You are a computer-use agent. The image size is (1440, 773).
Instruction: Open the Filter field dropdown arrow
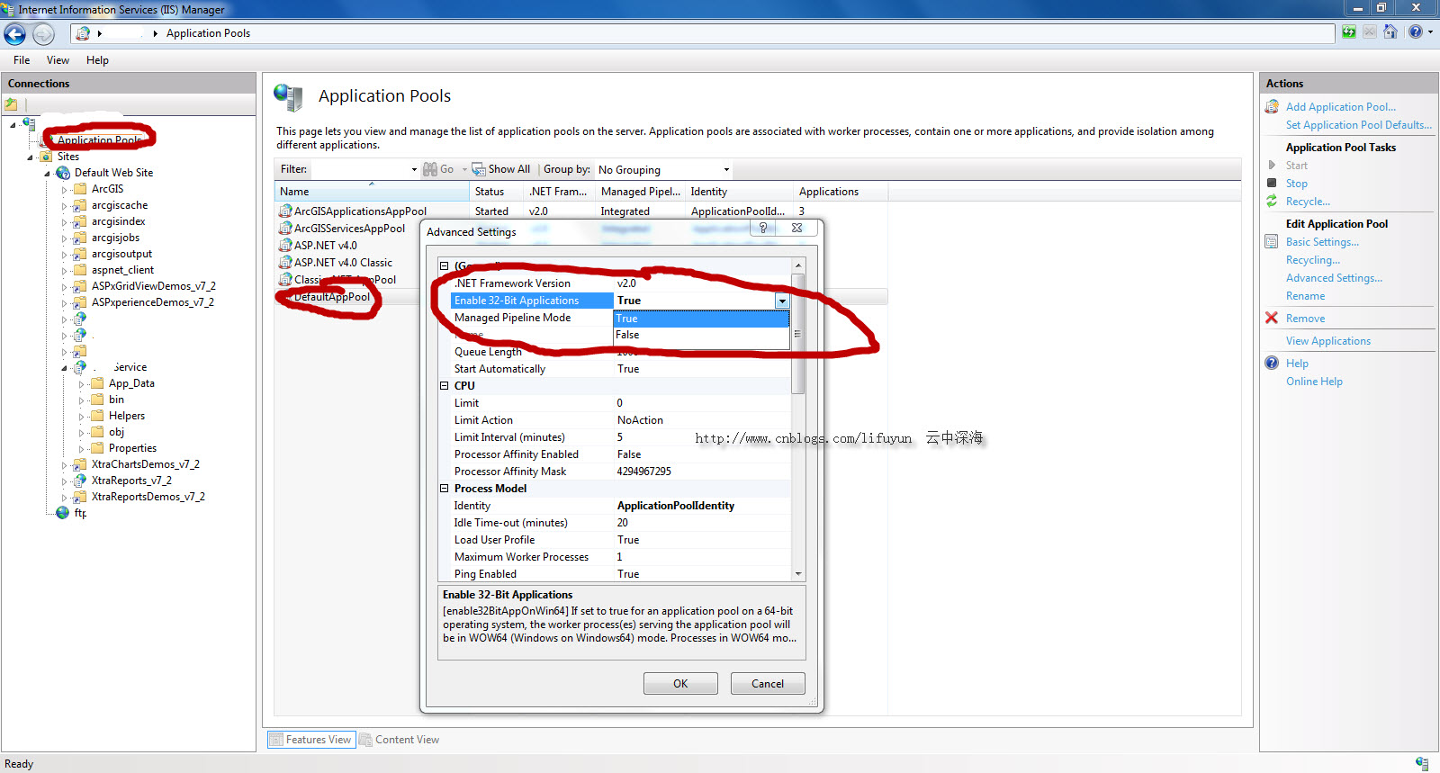click(x=414, y=169)
